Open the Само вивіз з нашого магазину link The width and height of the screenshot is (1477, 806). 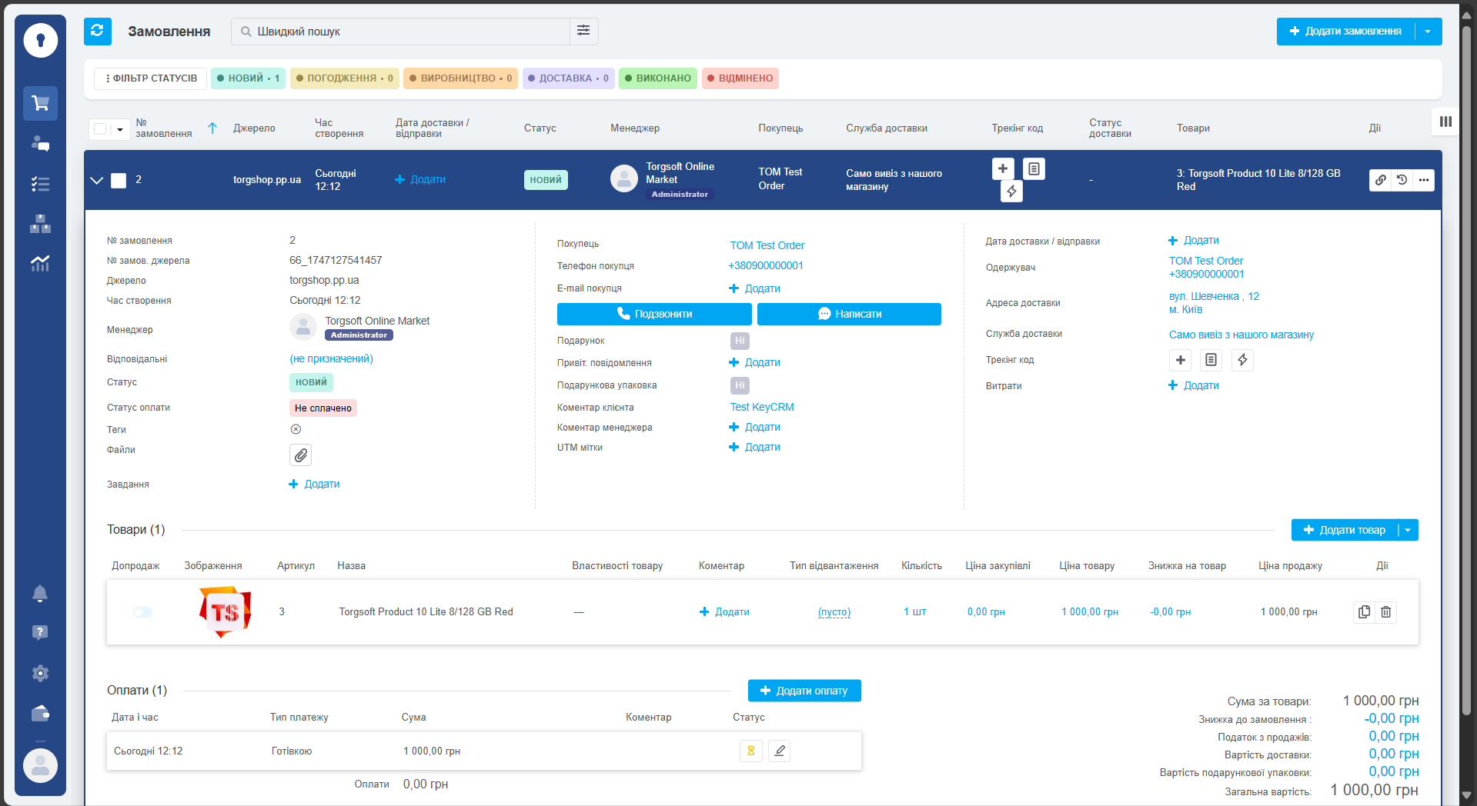(1241, 335)
